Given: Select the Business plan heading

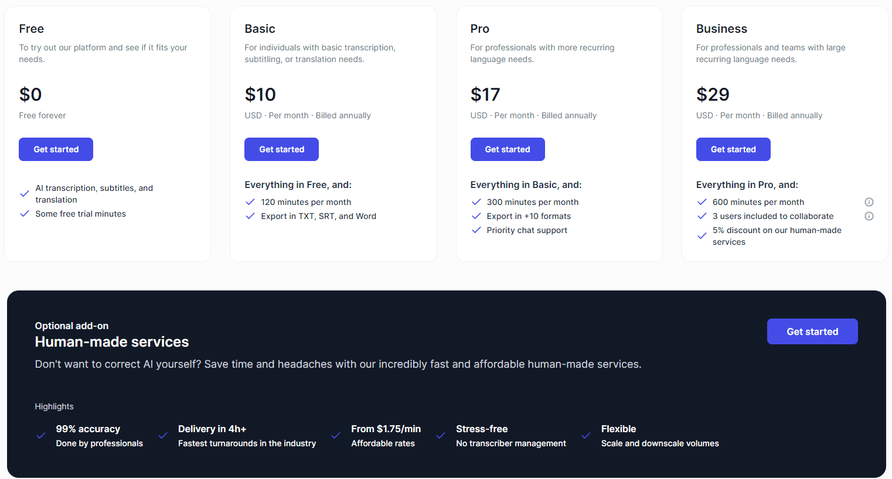Looking at the screenshot, I should coord(721,29).
